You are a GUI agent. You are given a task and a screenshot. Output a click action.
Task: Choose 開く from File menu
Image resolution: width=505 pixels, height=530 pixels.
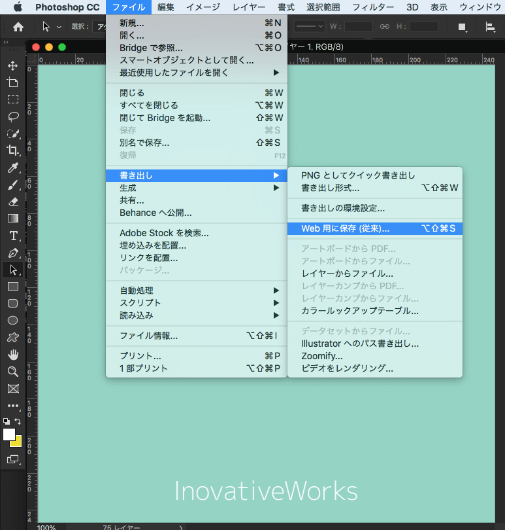197,35
